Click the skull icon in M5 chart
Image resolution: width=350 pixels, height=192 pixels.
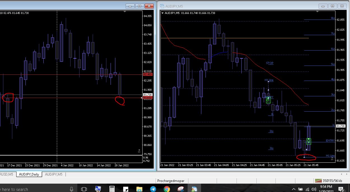pyautogui.click(x=332, y=159)
